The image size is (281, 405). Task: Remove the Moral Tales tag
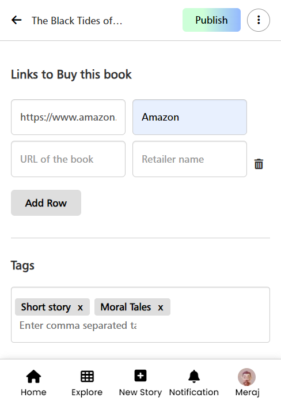[161, 307]
